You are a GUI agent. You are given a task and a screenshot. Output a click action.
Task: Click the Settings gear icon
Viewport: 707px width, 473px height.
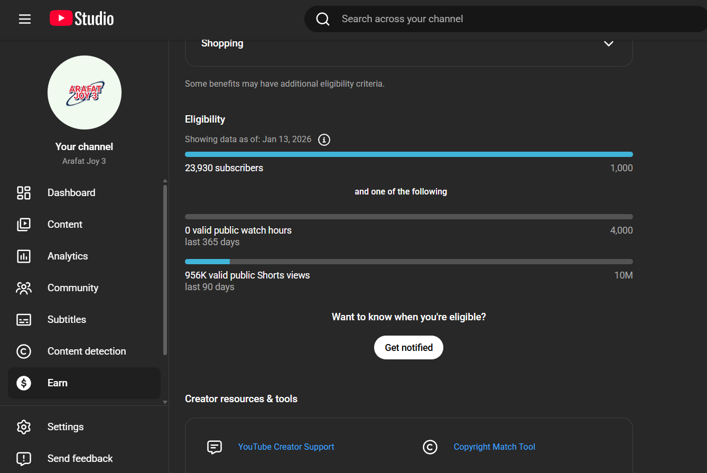24,427
